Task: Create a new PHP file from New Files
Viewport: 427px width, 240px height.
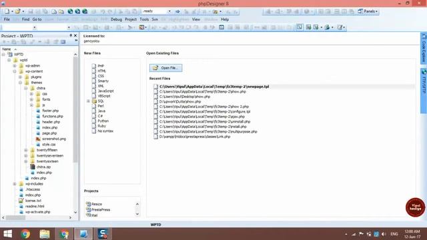Action: (101, 66)
